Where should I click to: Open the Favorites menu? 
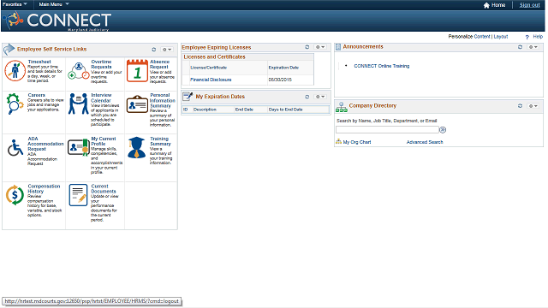click(x=15, y=4)
